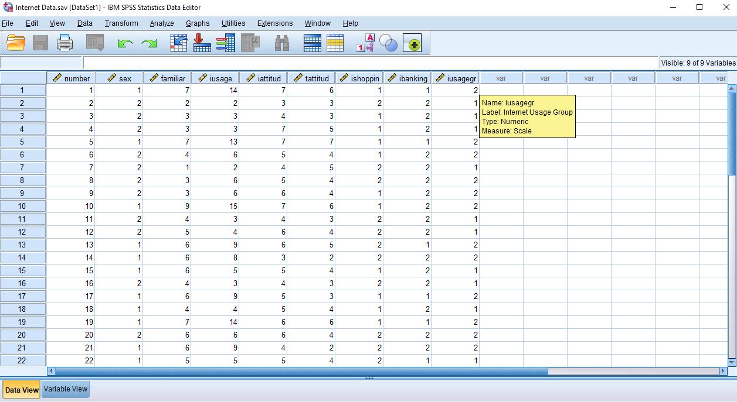This screenshot has width=737, height=402.
Task: Select the Undo arrow
Action: coord(124,43)
